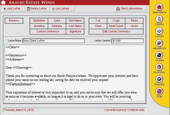Insert a Custom Sentence placeholder
Viewport: 170px width, 115px height.
click(48, 32)
